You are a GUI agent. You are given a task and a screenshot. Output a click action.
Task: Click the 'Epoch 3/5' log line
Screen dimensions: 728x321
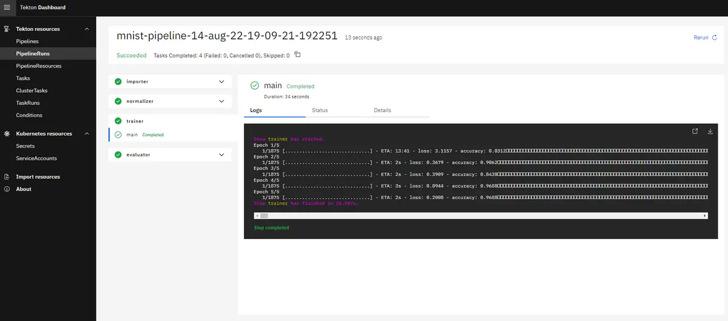[266, 169]
